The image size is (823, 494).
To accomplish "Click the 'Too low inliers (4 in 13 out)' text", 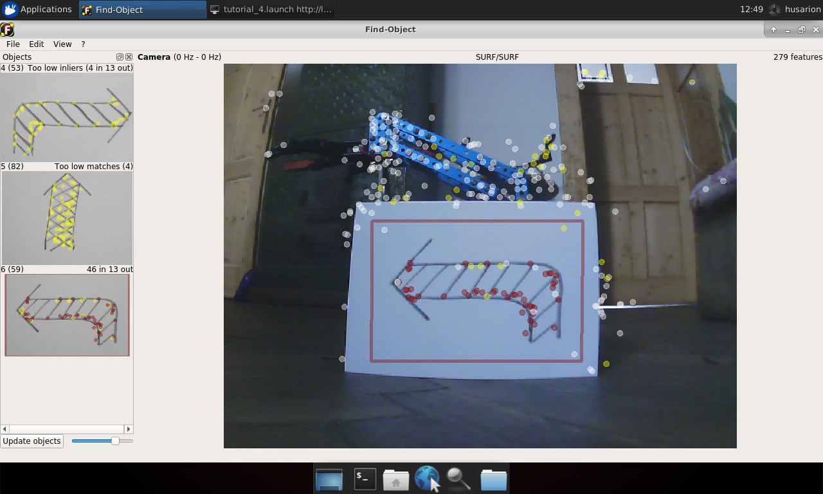I will pos(80,68).
